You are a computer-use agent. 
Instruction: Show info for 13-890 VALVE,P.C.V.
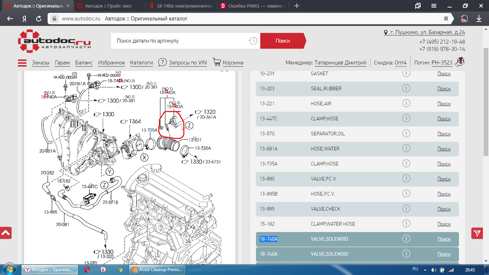[406, 178]
